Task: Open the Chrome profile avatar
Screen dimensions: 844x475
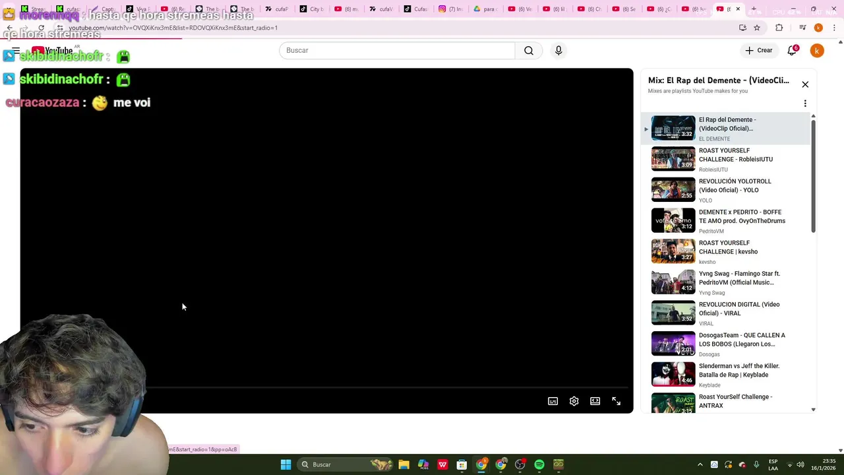Action: [818, 28]
